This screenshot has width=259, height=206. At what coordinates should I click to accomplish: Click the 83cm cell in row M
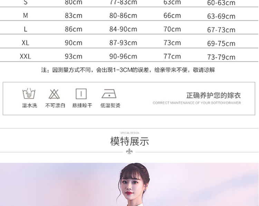click(x=74, y=15)
